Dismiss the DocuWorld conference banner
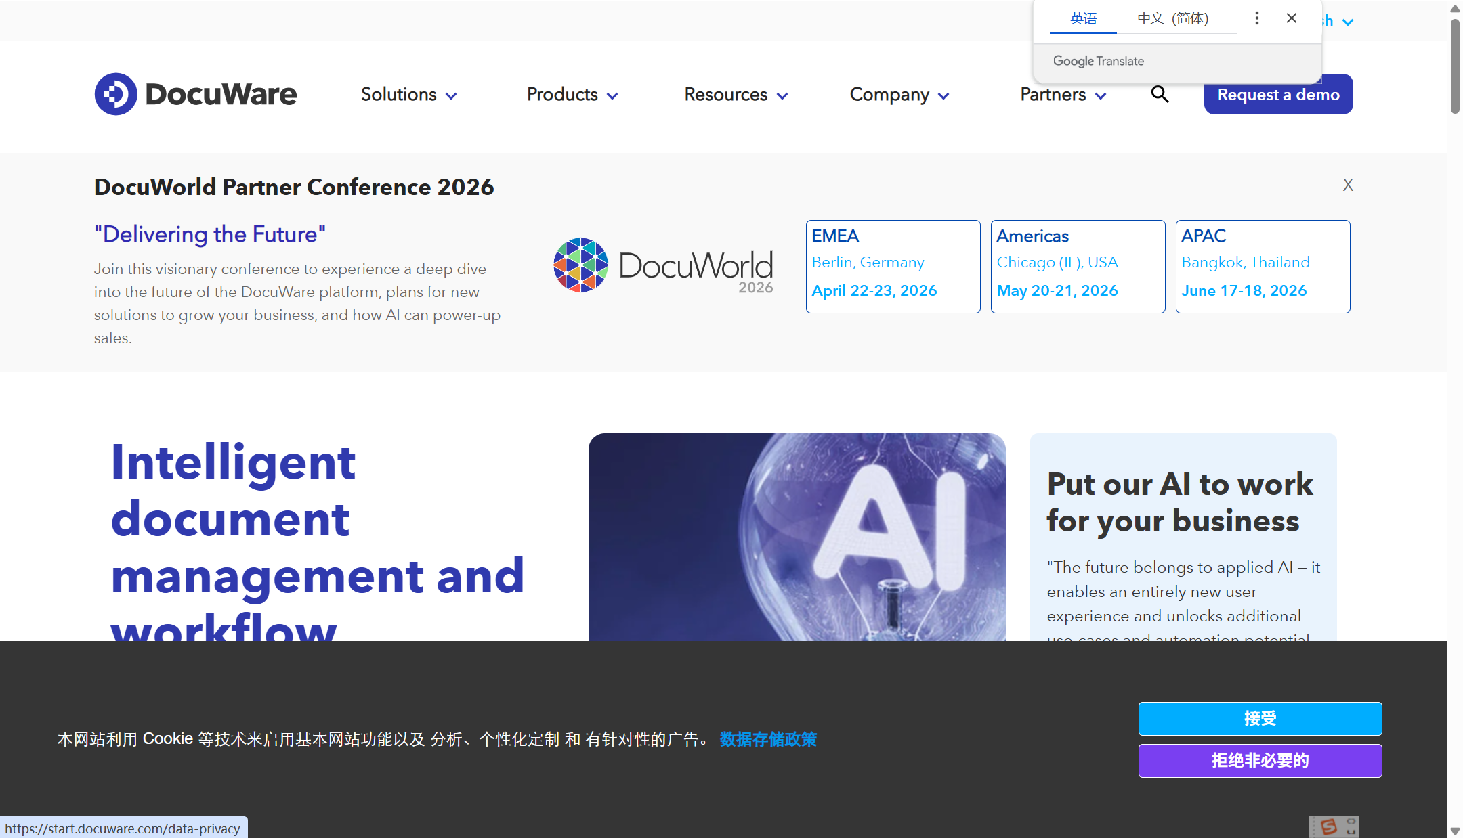The width and height of the screenshot is (1463, 838). [x=1348, y=185]
